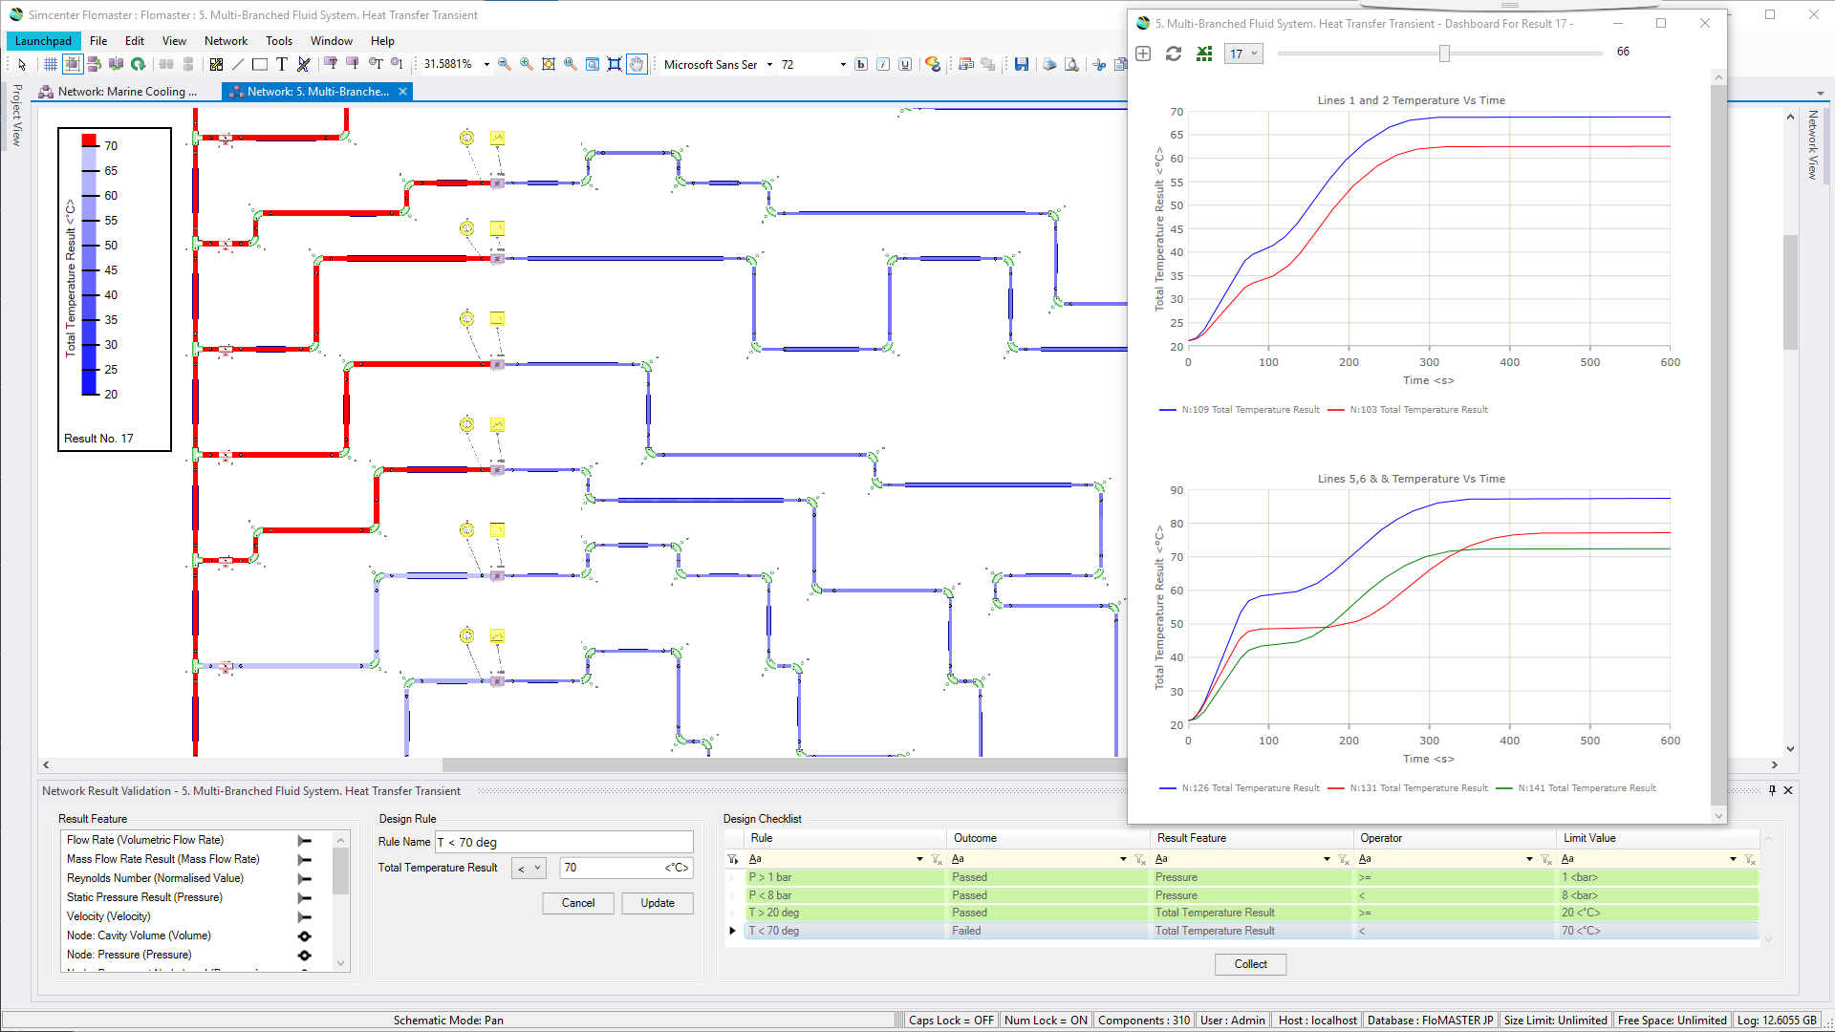Click the Undo arrow icon
The image size is (1835, 1032).
140,64
